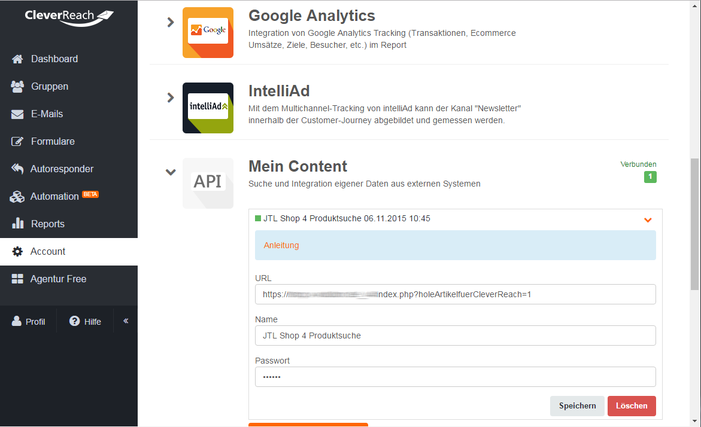Click the IntelliAd heading
This screenshot has height=427, width=701.
[x=279, y=91]
